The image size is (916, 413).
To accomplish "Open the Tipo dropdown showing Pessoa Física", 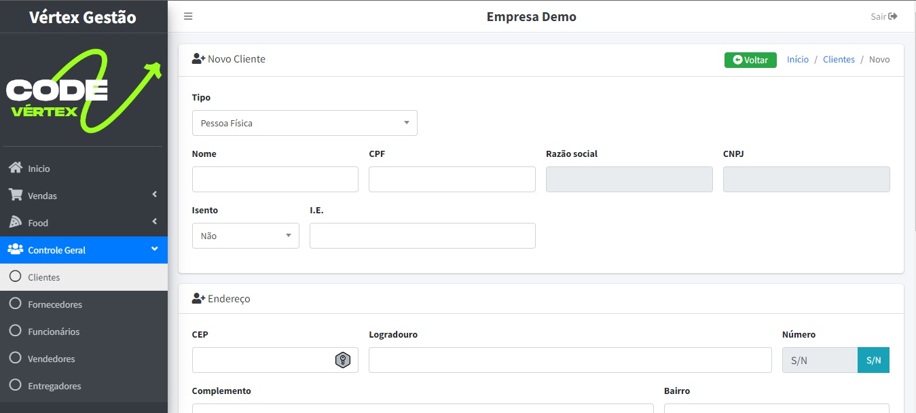I will (x=304, y=123).
